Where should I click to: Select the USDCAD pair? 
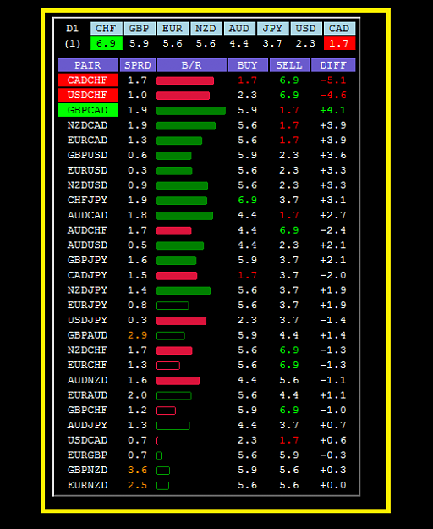[x=88, y=440]
